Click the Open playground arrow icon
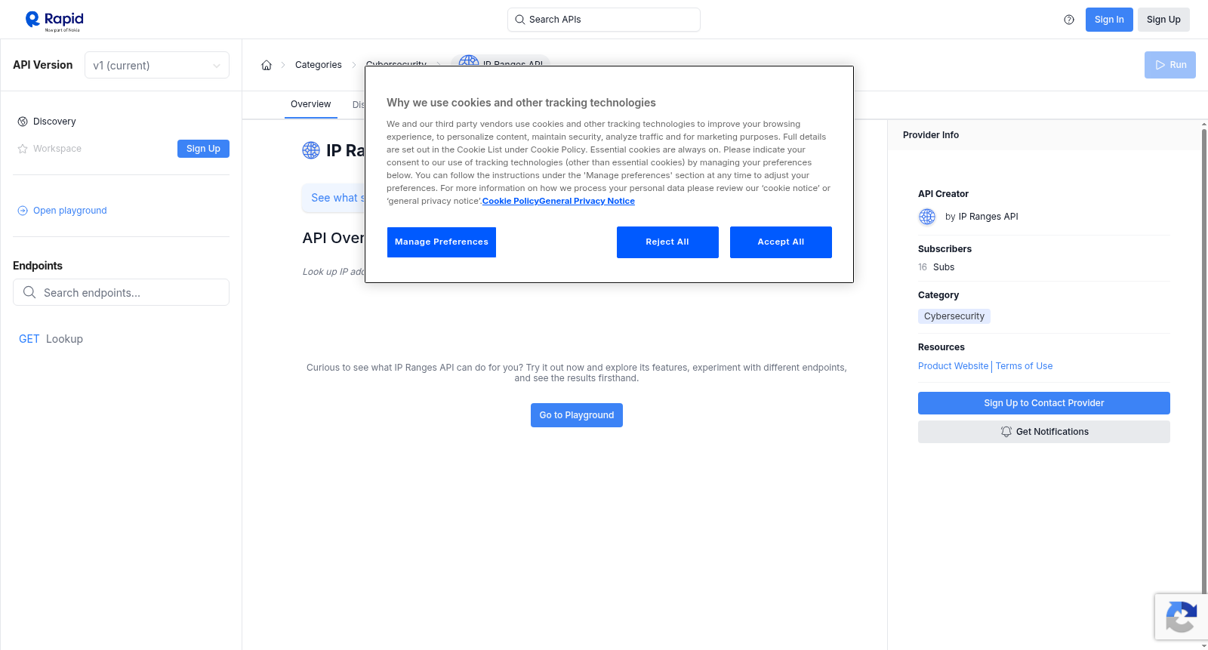The width and height of the screenshot is (1208, 650). tap(23, 211)
